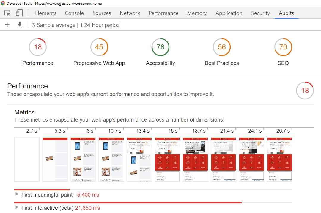The width and height of the screenshot is (321, 213).
Task: Click the Progressive Web App score gauge
Action: [x=99, y=47]
